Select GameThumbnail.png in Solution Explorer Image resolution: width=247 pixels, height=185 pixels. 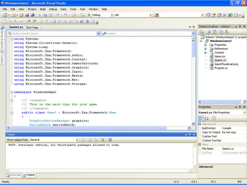tap(226, 64)
